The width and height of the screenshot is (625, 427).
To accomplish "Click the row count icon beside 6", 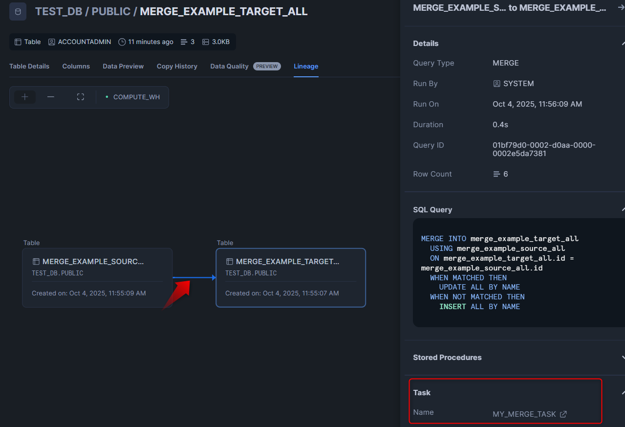I will [x=496, y=174].
